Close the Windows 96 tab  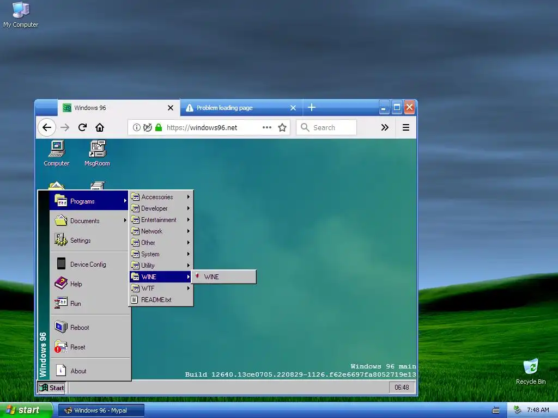coord(171,108)
